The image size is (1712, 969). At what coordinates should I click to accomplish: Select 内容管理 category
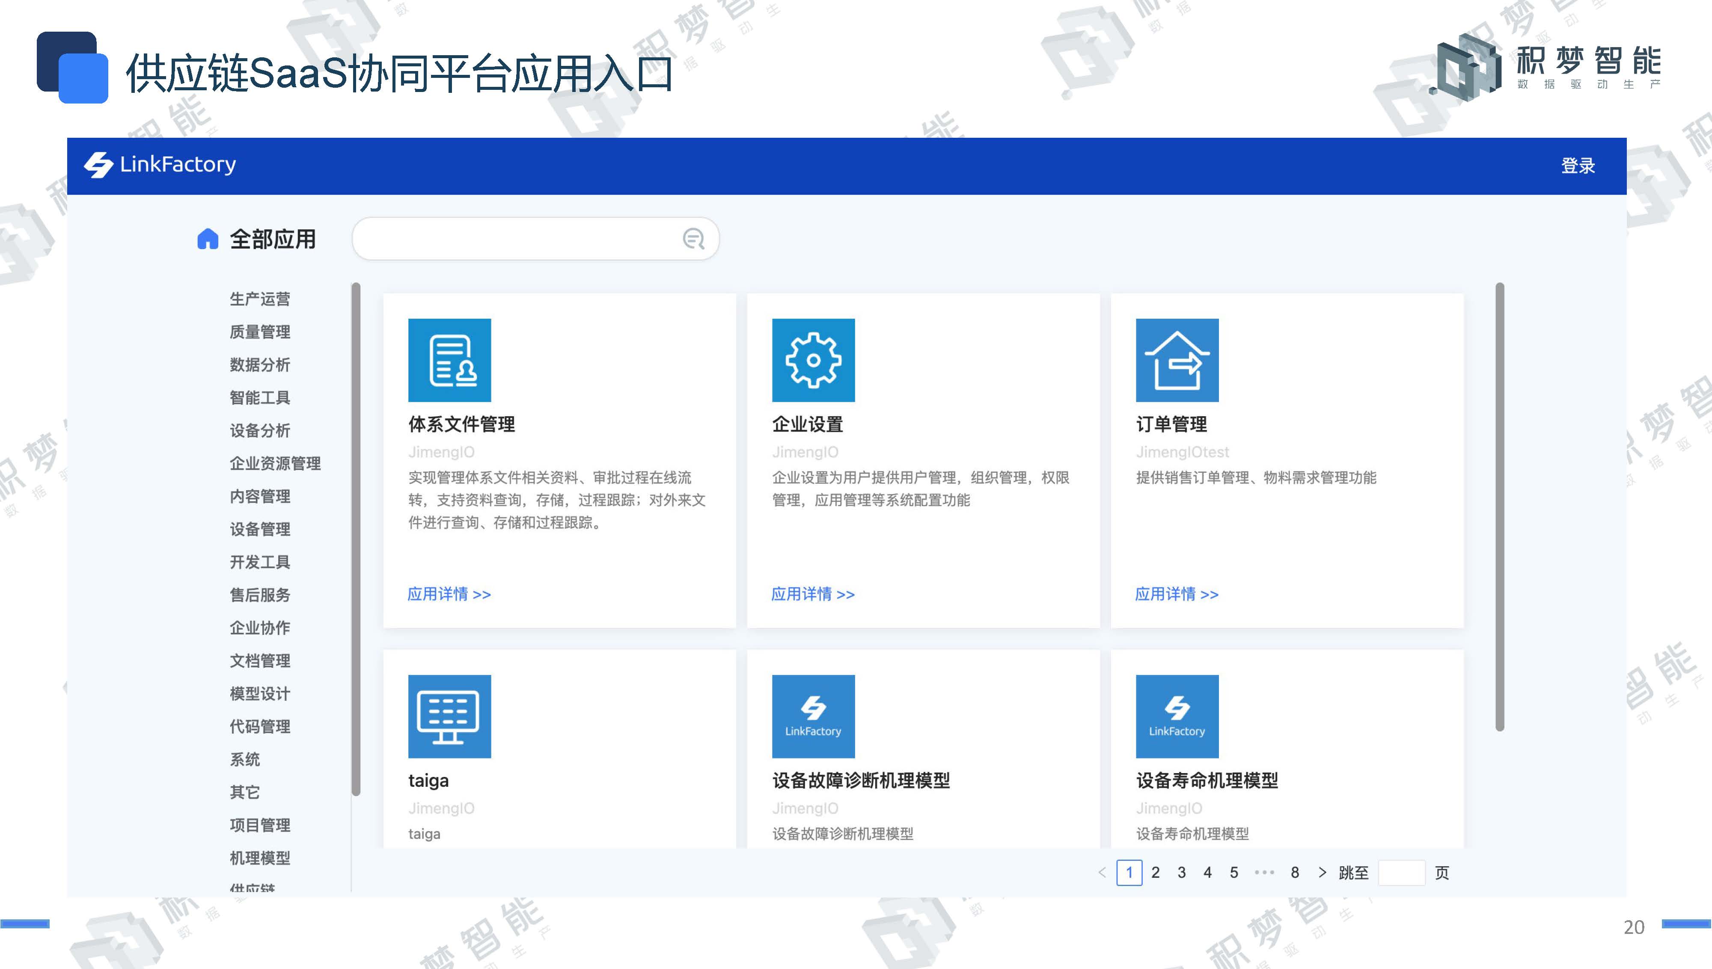(x=260, y=496)
